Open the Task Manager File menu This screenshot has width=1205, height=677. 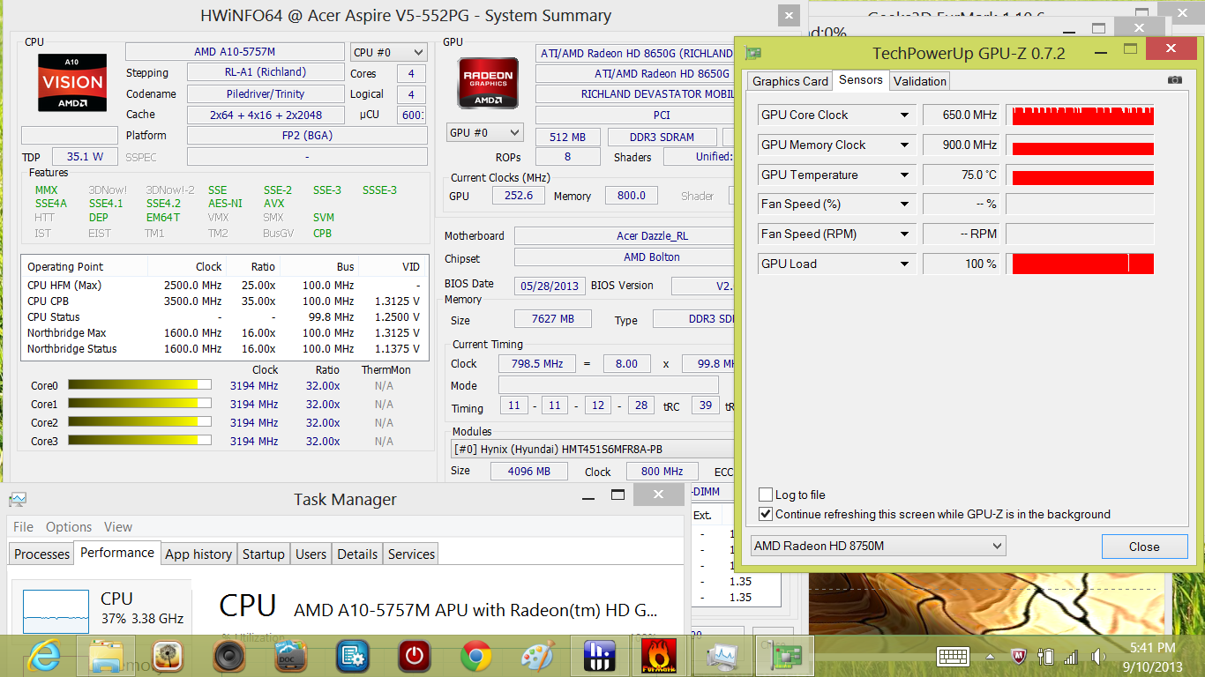(x=23, y=527)
